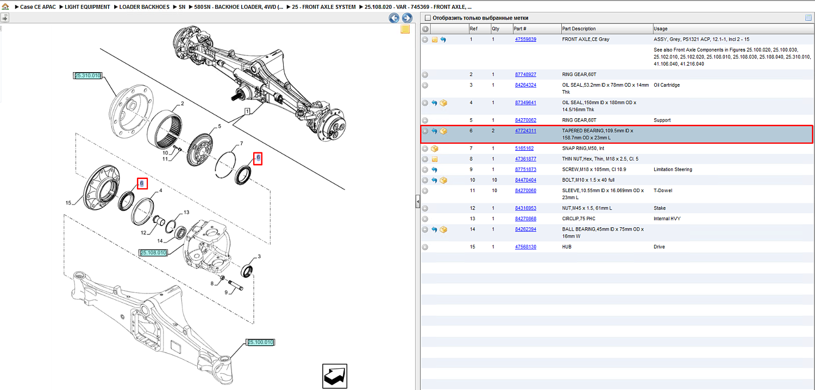
Task: Open LOADER BACKHOES breadcrumb item
Action: point(145,7)
